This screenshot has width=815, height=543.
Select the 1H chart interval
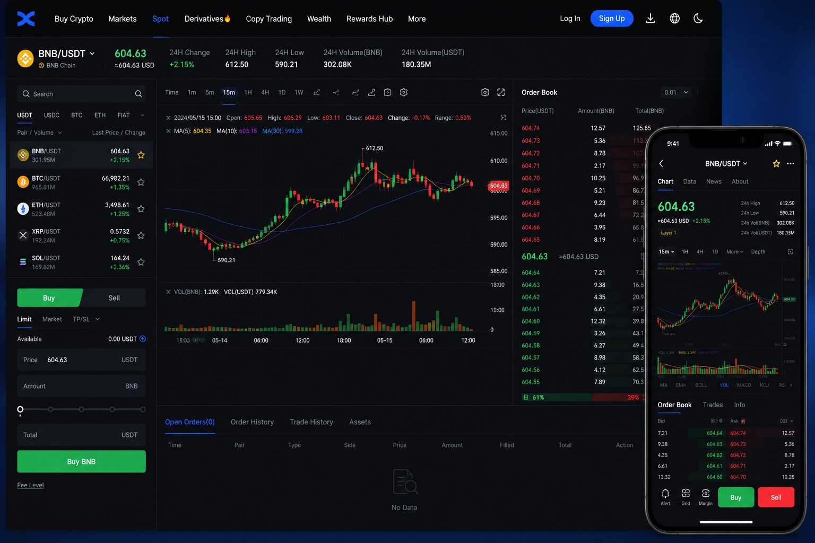click(x=248, y=92)
